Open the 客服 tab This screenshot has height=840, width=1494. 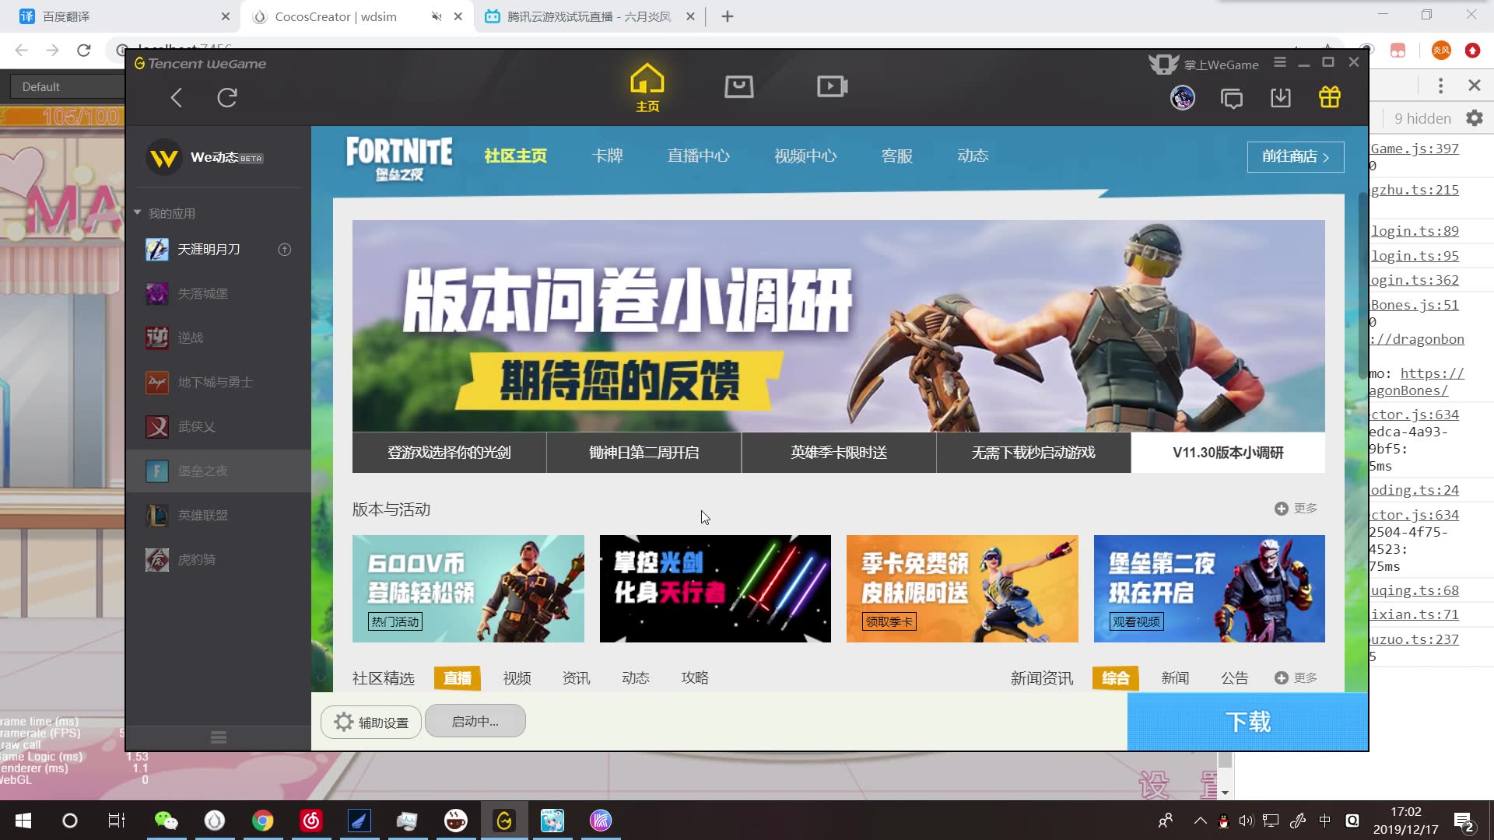[896, 156]
